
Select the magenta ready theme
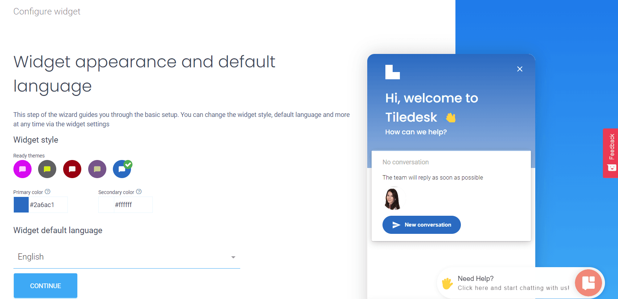click(x=22, y=169)
